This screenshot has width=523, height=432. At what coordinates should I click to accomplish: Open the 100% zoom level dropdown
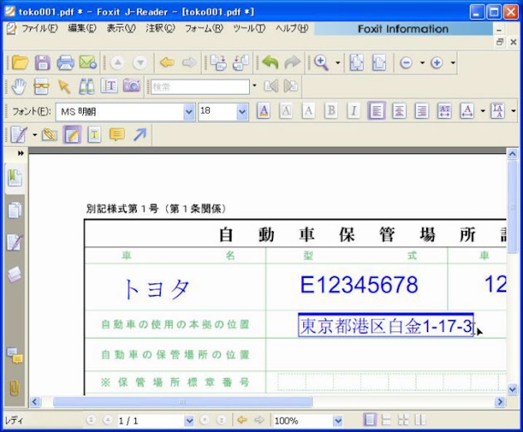(x=338, y=421)
